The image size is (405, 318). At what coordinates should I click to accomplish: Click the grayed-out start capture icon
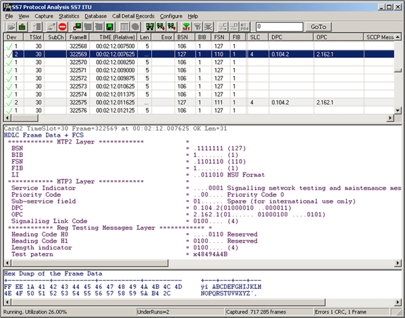pyautogui.click(x=51, y=26)
